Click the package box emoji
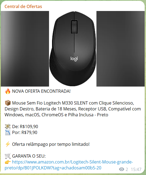The height and width of the screenshot is (175, 146). click(x=8, y=103)
